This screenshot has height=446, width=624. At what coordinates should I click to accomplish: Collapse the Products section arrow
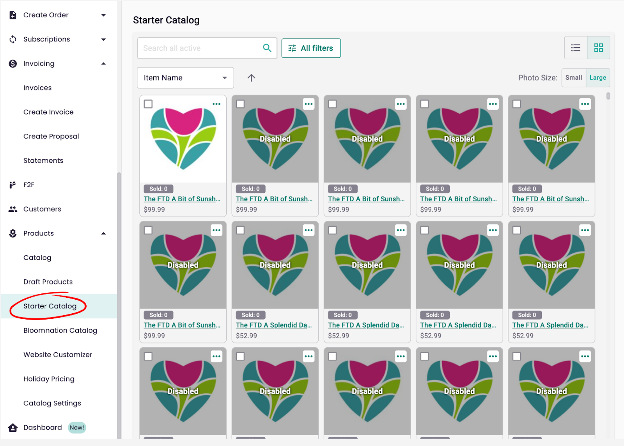103,233
